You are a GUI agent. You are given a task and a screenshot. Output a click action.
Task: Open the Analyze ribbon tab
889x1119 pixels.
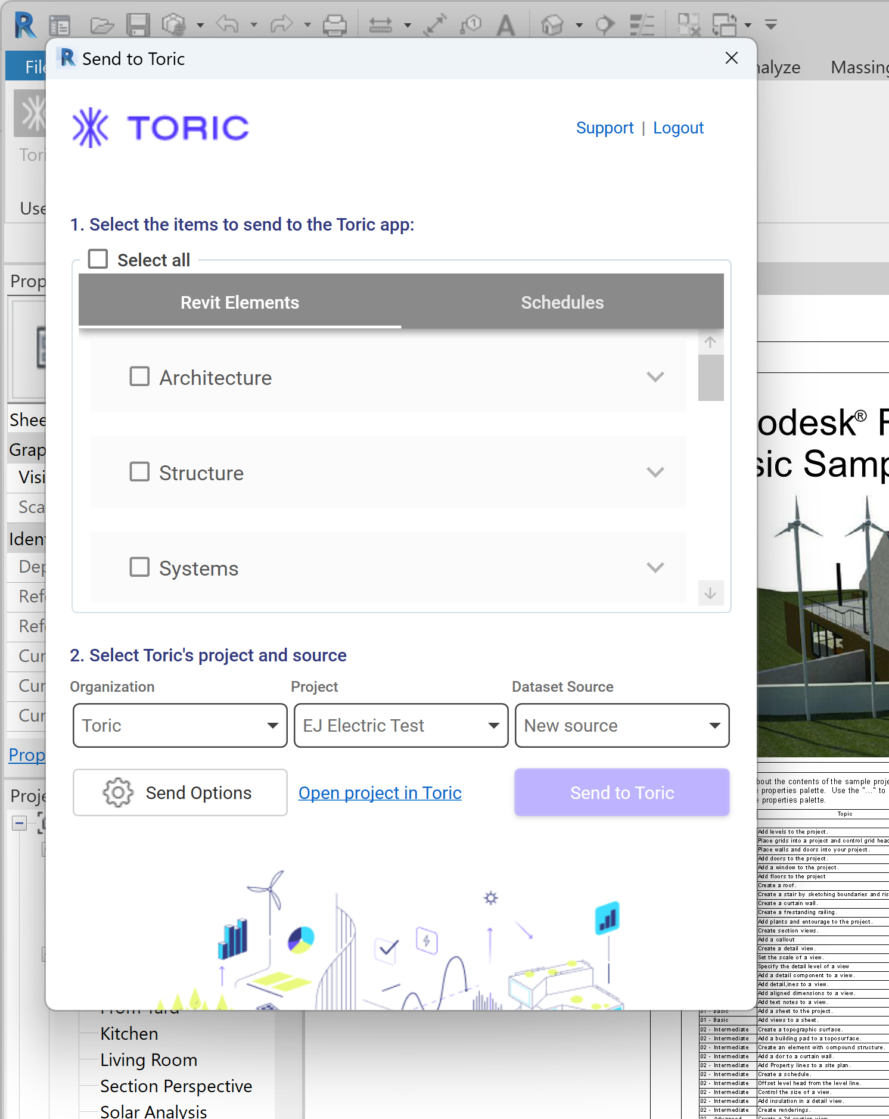coord(779,67)
